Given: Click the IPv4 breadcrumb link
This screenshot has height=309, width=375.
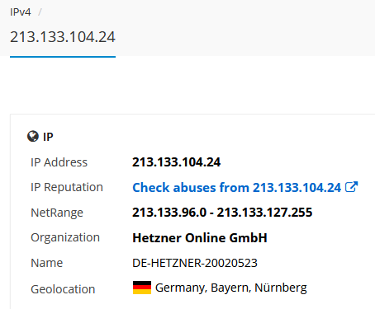Looking at the screenshot, I should tap(21, 12).
